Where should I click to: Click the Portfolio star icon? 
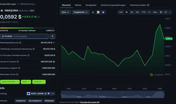point(3,36)
